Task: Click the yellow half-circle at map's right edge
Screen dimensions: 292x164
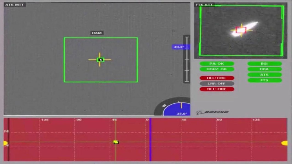Action: (x=284, y=143)
